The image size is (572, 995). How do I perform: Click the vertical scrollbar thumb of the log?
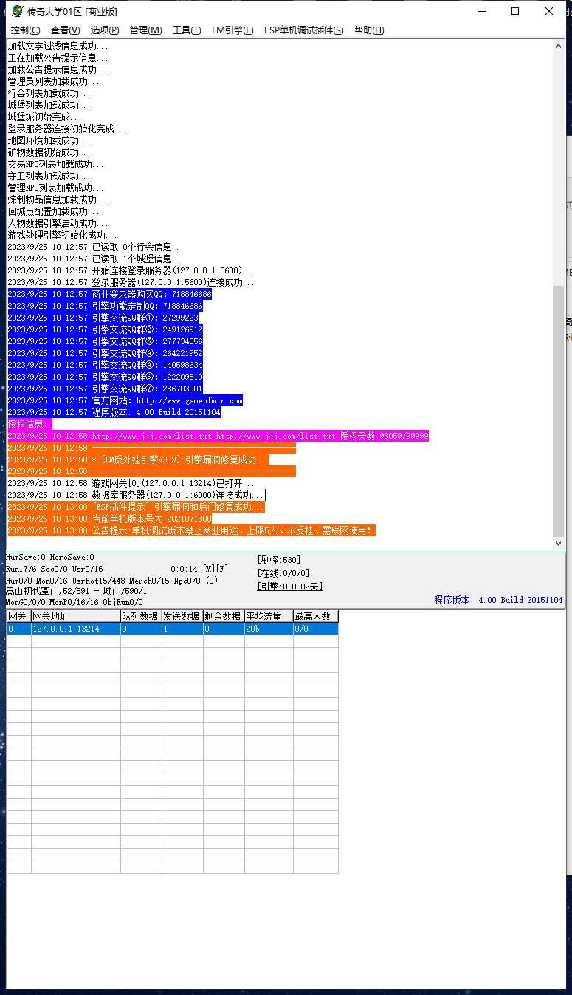559,410
